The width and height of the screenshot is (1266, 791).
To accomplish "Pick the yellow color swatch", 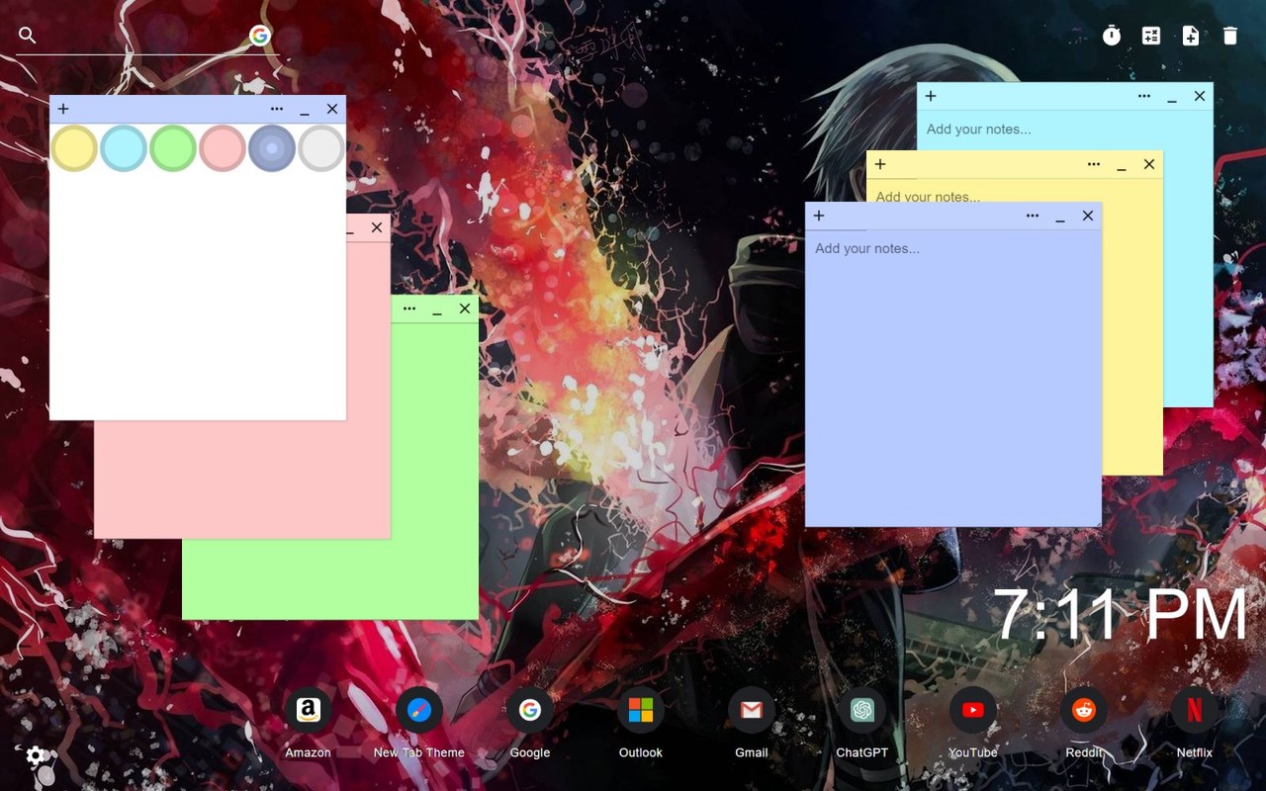I will click(x=74, y=148).
